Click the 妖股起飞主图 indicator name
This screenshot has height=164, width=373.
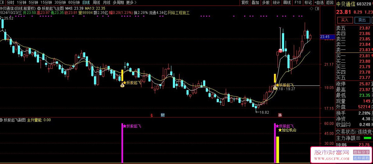point(53,8)
